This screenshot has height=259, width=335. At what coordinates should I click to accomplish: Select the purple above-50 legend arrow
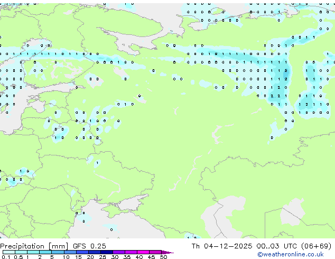coord(168,252)
